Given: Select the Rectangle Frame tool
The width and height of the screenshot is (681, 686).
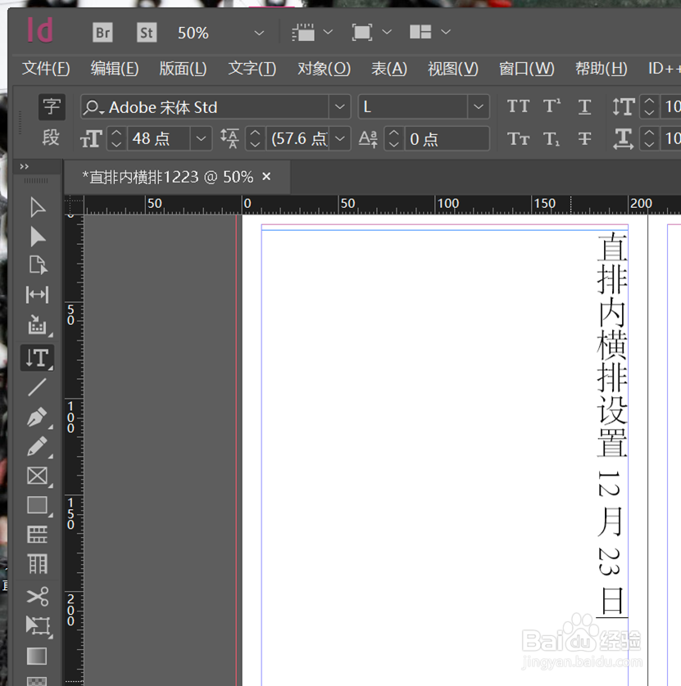Looking at the screenshot, I should coord(37,476).
